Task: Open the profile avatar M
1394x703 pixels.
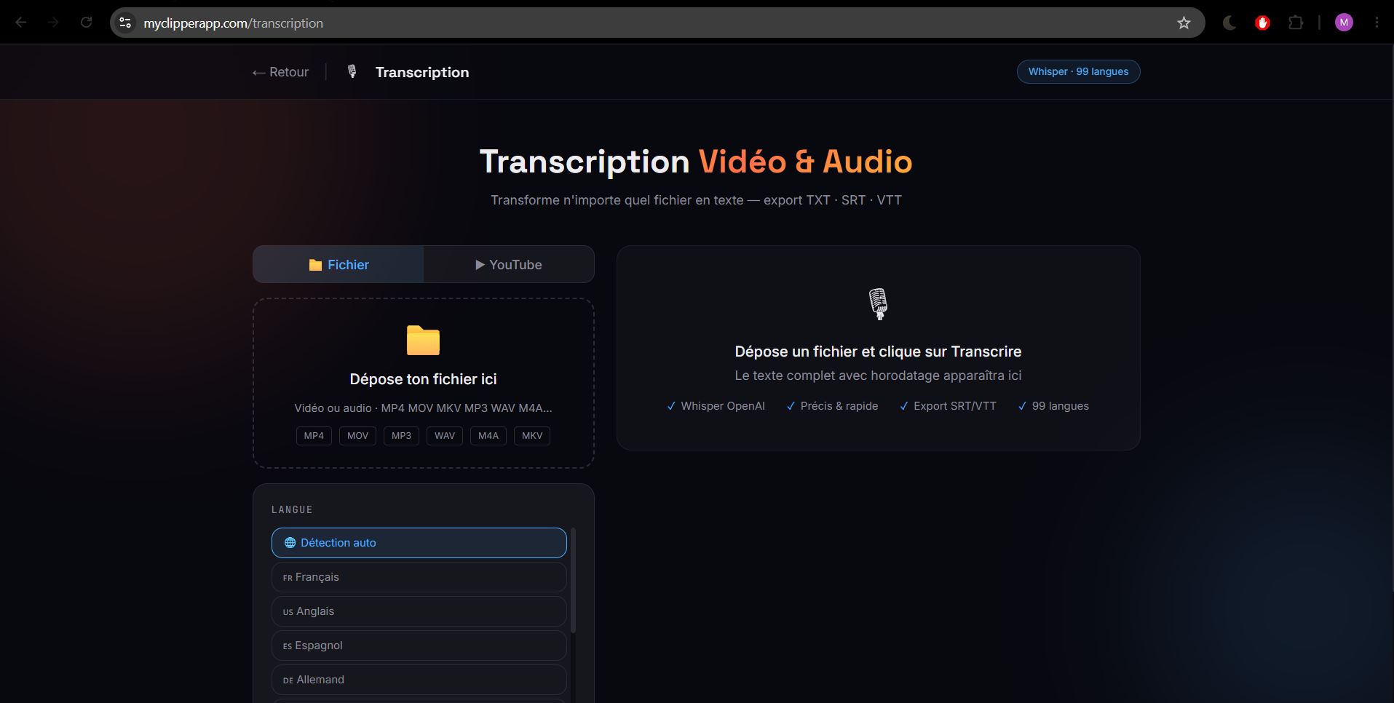Action: click(x=1344, y=23)
